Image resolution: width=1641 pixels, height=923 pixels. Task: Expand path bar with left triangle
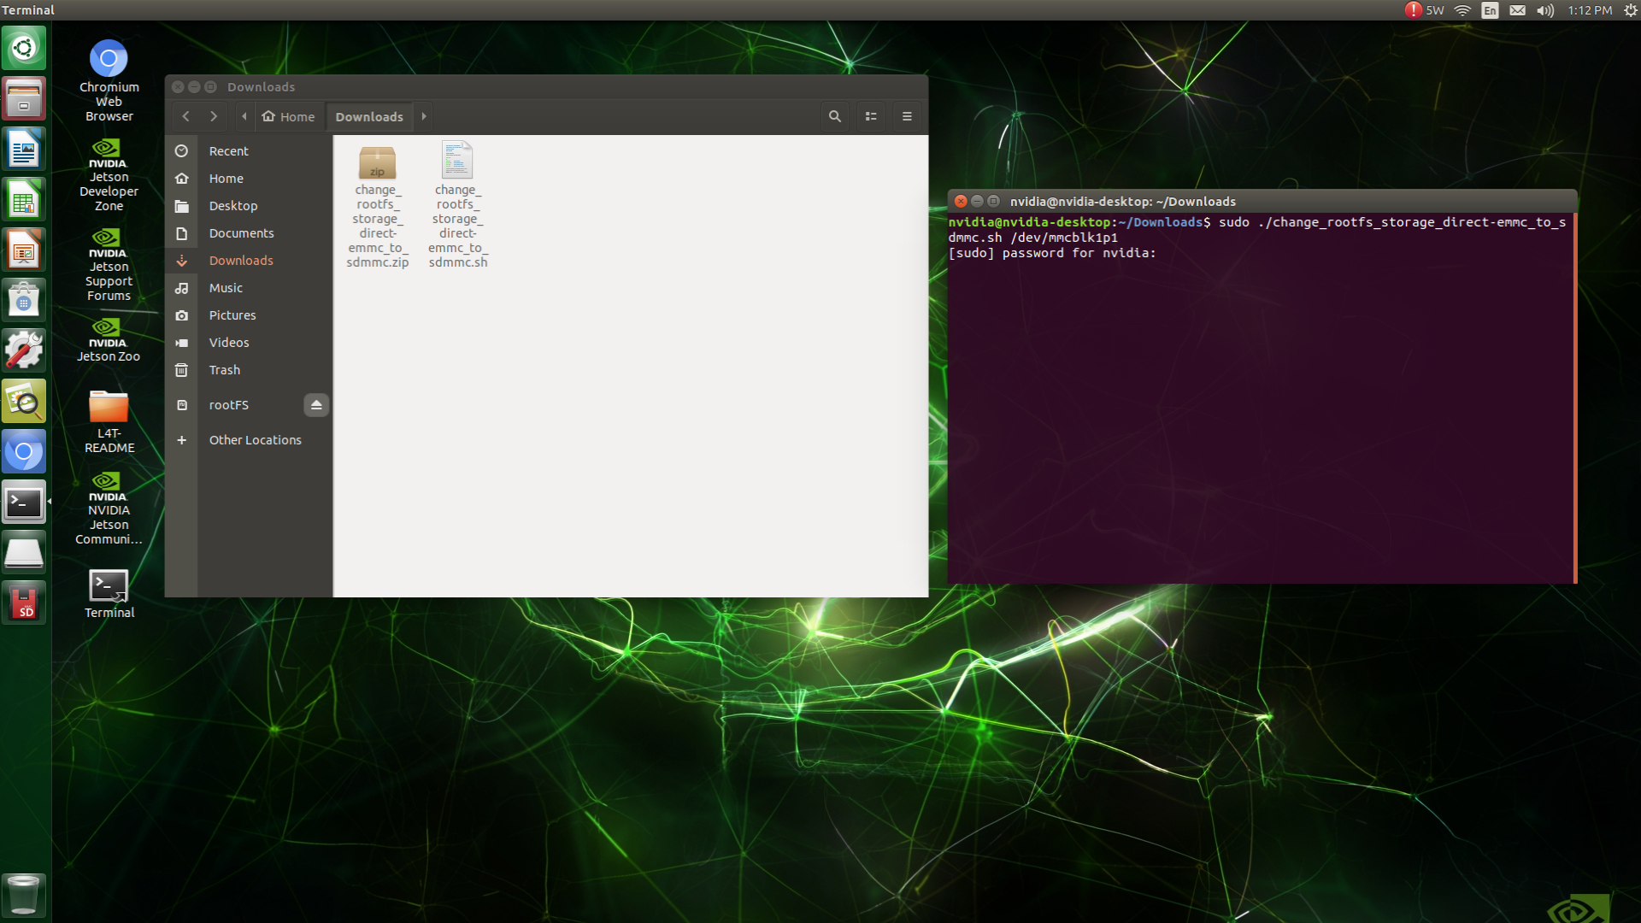pyautogui.click(x=244, y=116)
